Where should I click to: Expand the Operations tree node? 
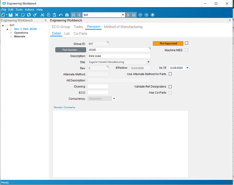tap(11, 33)
